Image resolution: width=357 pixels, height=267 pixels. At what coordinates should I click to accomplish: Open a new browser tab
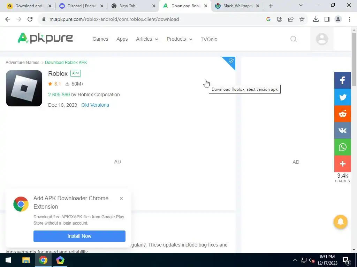pyautogui.click(x=271, y=6)
